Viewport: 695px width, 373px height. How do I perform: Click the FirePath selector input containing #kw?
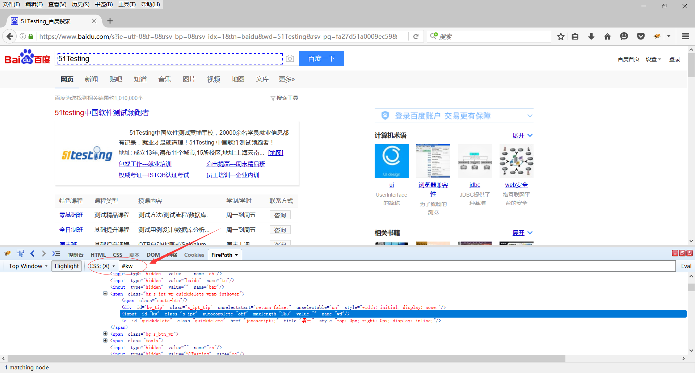pos(397,266)
